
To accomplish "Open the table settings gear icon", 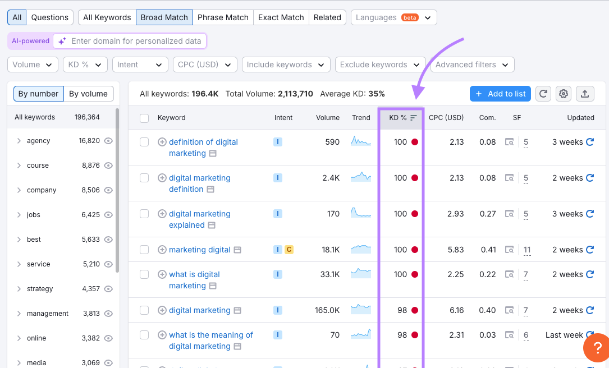I will 563,94.
